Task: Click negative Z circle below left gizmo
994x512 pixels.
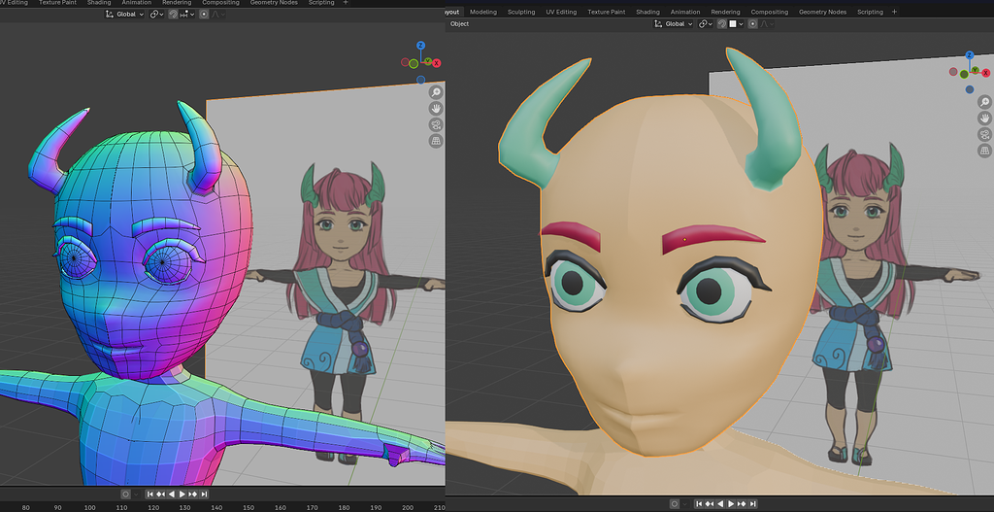Action: tap(421, 80)
